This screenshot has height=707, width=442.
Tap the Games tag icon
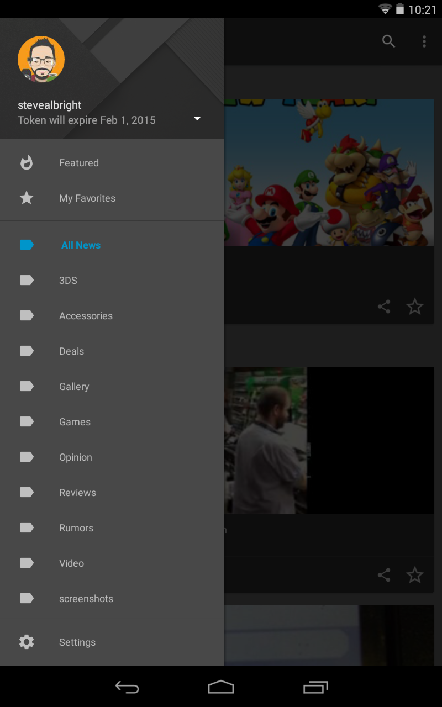(x=27, y=421)
